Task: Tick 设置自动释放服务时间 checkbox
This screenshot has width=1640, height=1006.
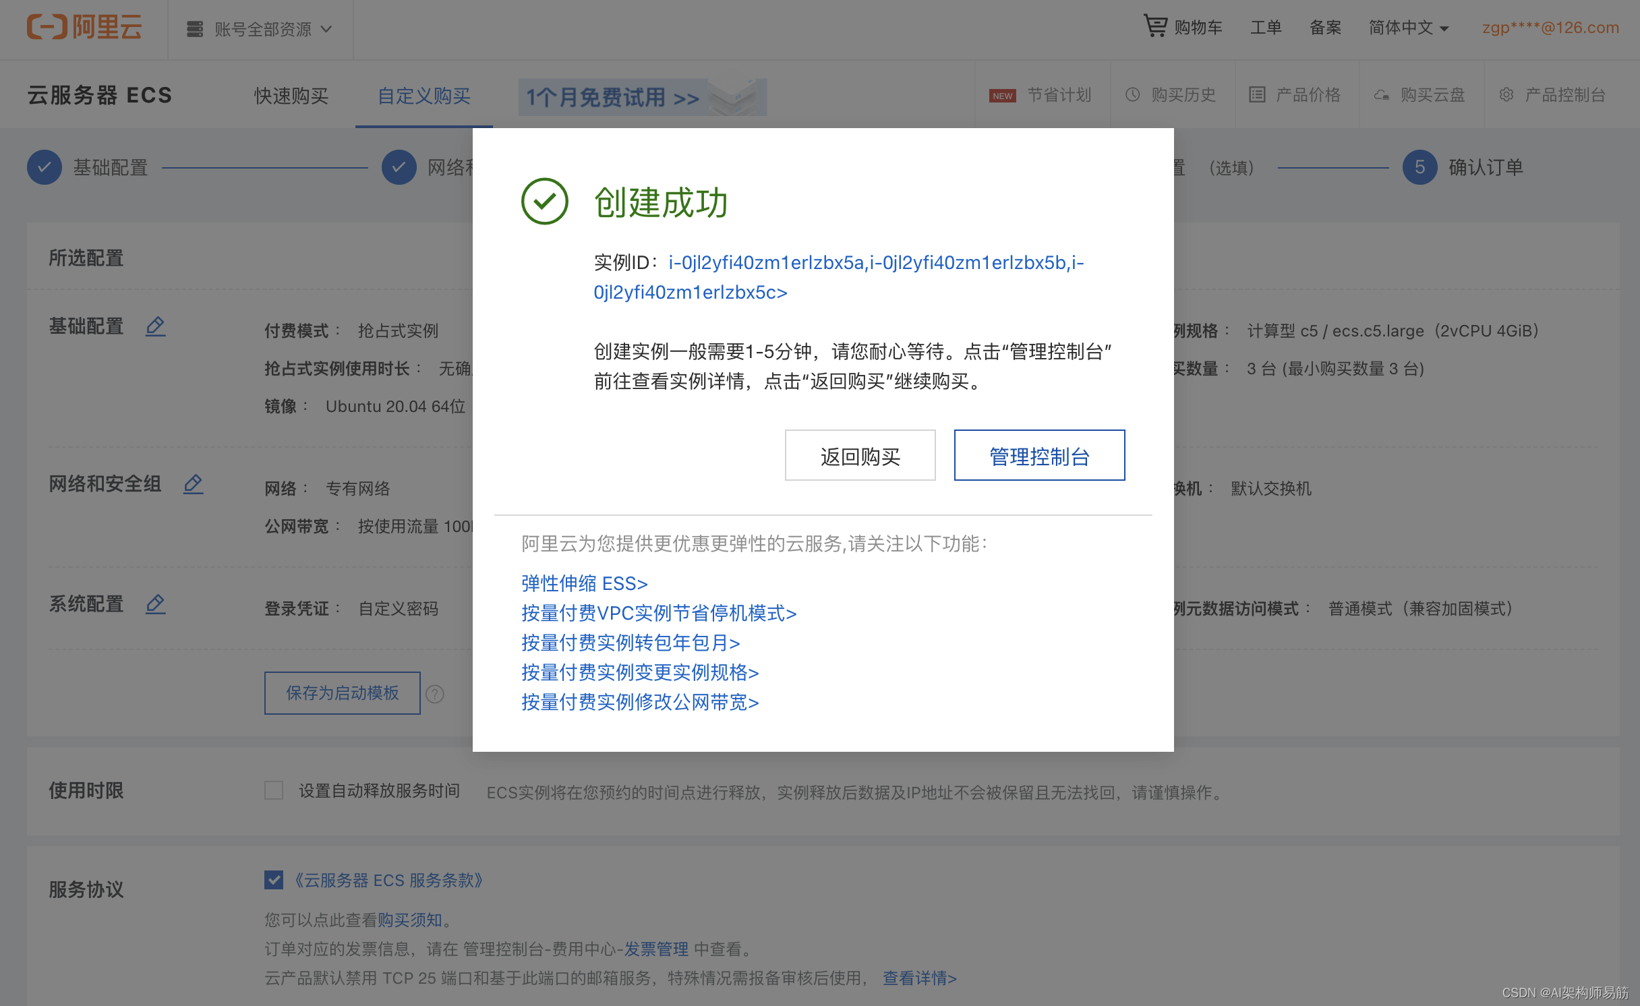Action: click(274, 790)
